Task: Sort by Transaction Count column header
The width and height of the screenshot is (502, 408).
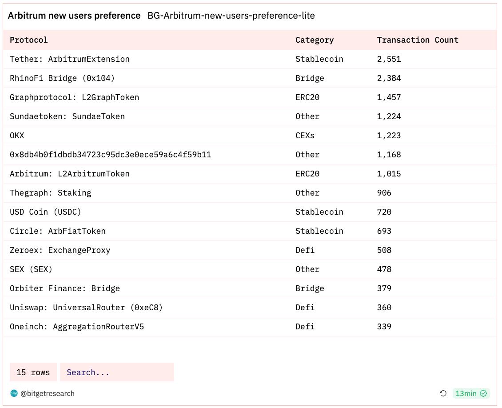Action: [x=418, y=40]
